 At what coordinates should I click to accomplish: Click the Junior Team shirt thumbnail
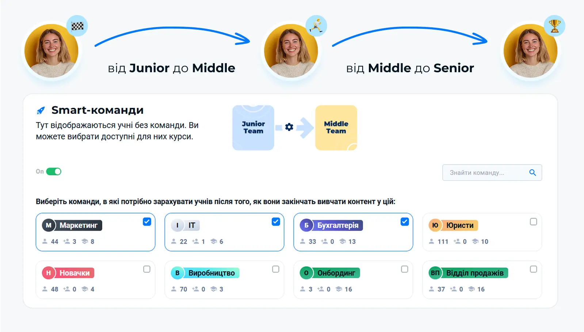click(253, 128)
